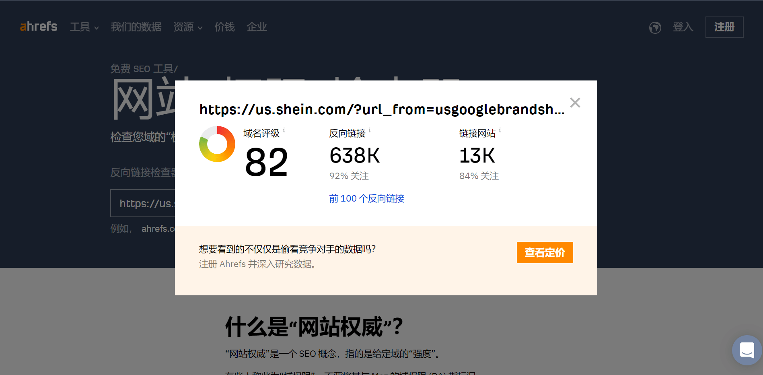Open the chat widget bubble

coord(747,350)
